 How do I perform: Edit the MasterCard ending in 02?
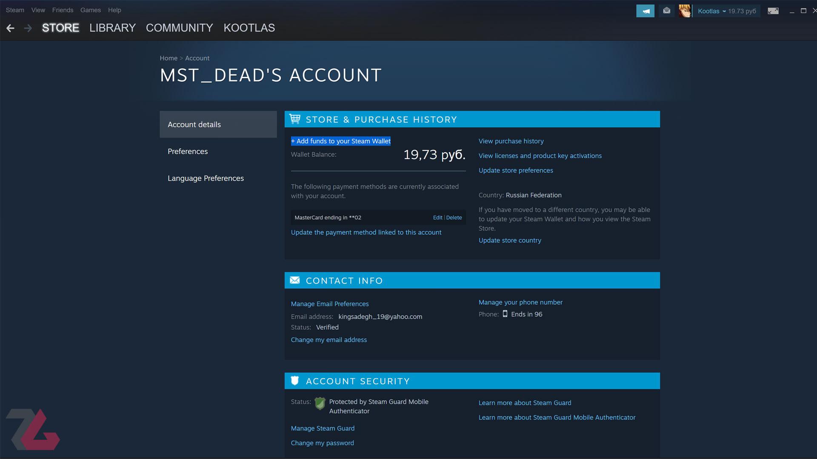437,218
